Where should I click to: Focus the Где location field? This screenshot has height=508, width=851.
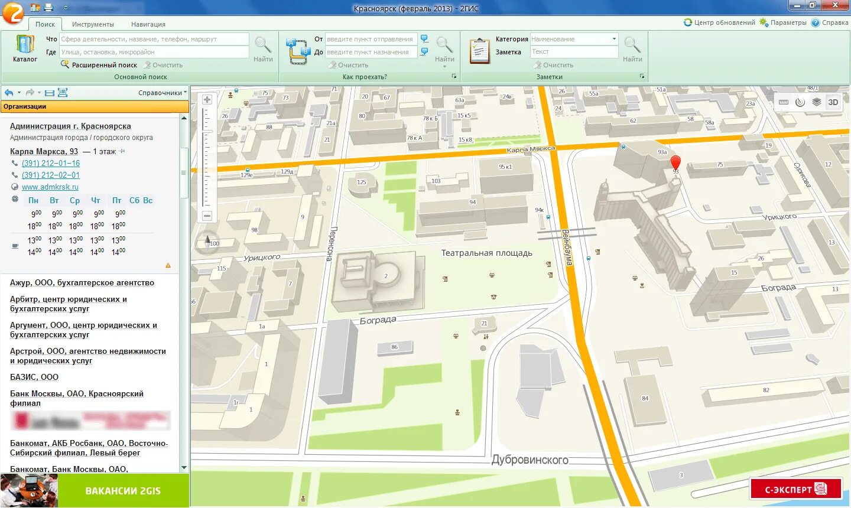[x=154, y=52]
